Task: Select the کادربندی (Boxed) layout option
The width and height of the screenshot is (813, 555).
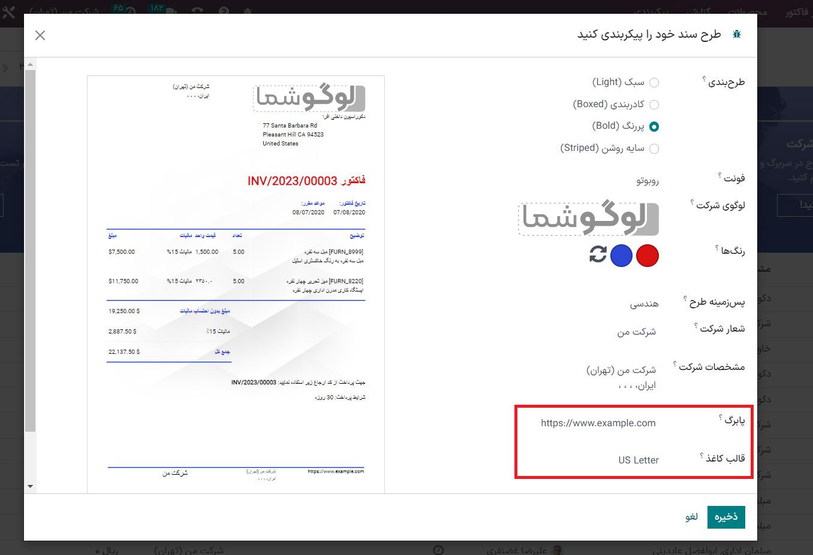Action: (654, 105)
